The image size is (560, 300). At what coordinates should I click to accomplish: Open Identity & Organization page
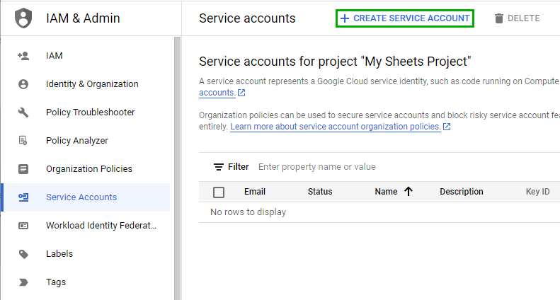(x=92, y=84)
